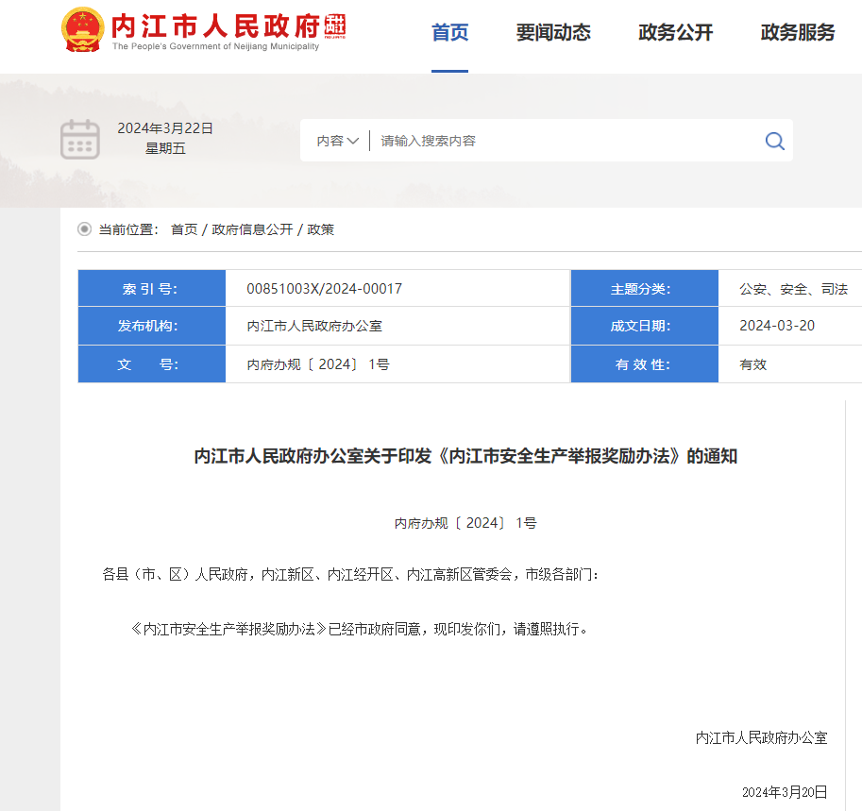Switch to the 首页 navigation tab

point(449,33)
